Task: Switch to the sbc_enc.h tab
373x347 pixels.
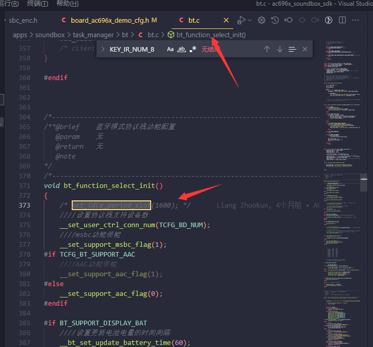Action: pos(23,21)
